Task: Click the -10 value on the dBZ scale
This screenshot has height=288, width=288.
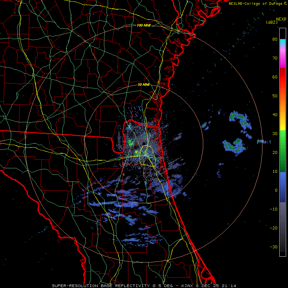Action: (x=274, y=209)
